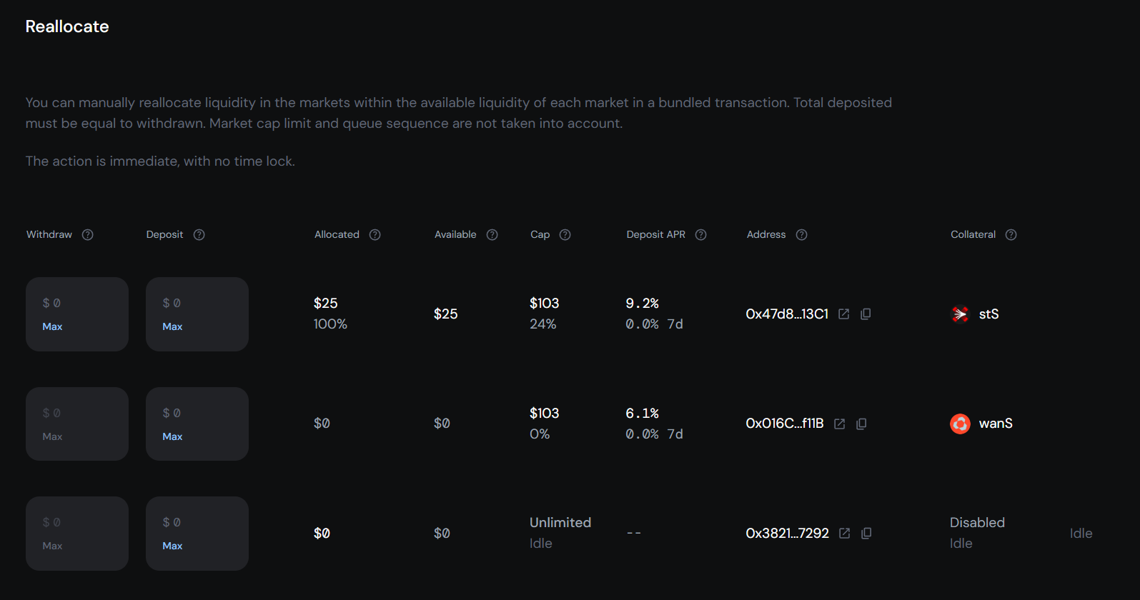Open external link for address 0x47d8...13C1
Viewport: 1140px width, 600px height.
[844, 314]
